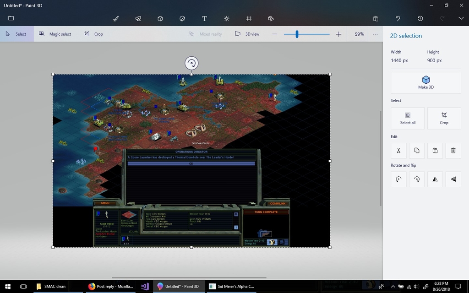
Task: Activate Magic select tool
Action: tap(55, 34)
